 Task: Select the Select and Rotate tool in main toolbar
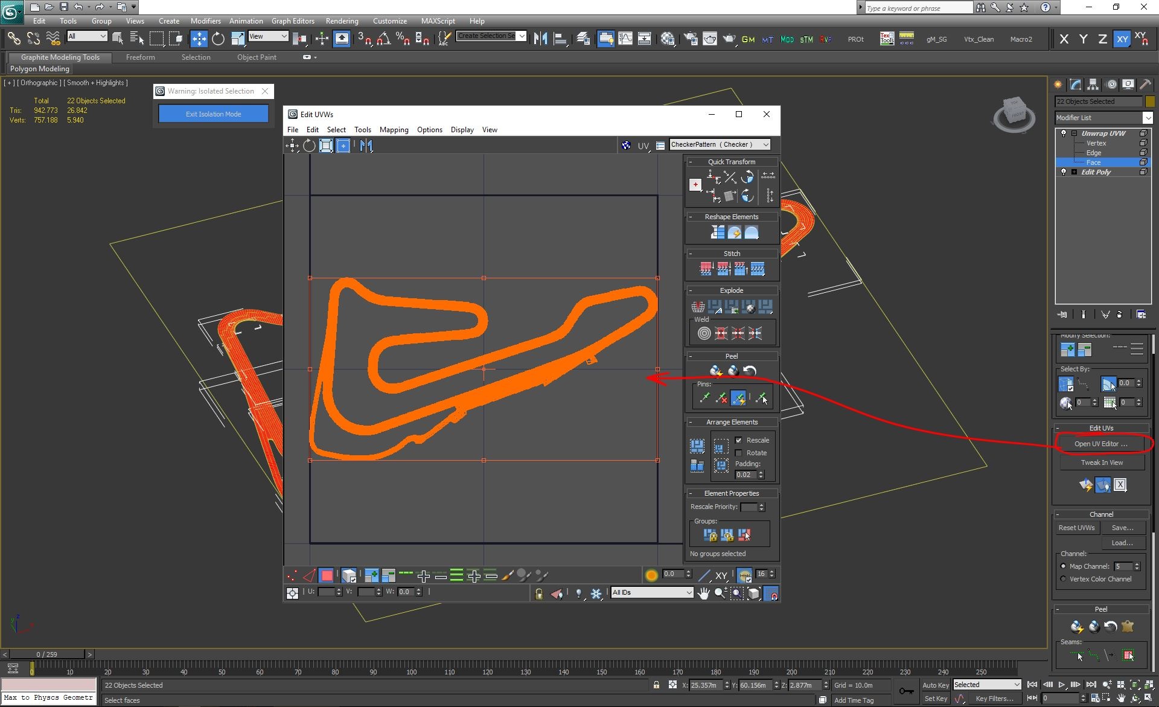pos(218,39)
